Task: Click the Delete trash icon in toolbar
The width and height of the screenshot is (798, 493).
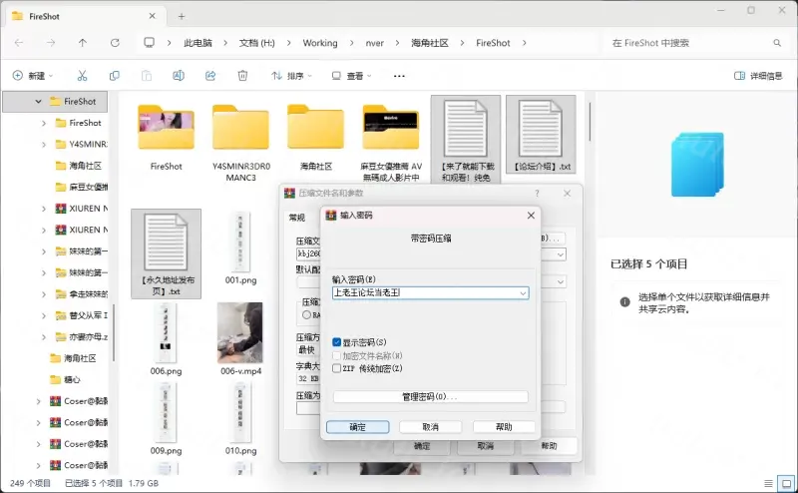Action: [242, 76]
